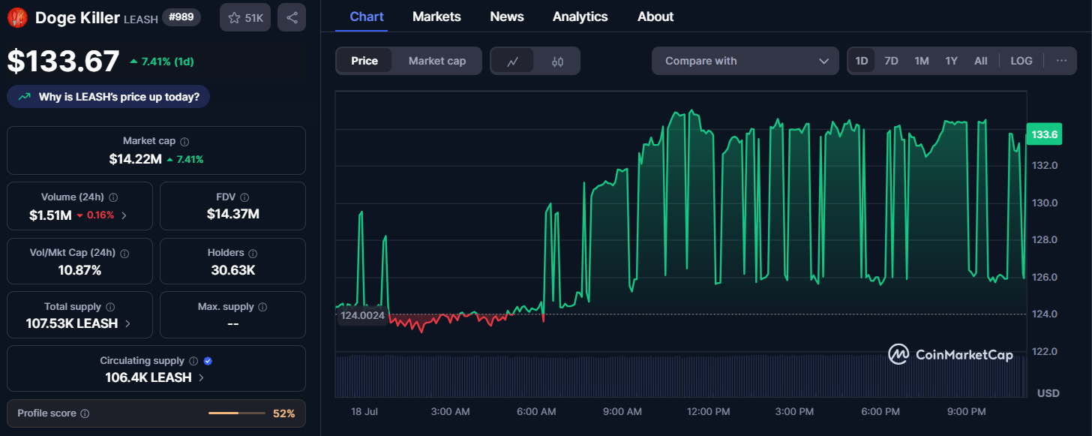Select the Market cap chart toggle
The height and width of the screenshot is (436, 1092).
pos(437,61)
